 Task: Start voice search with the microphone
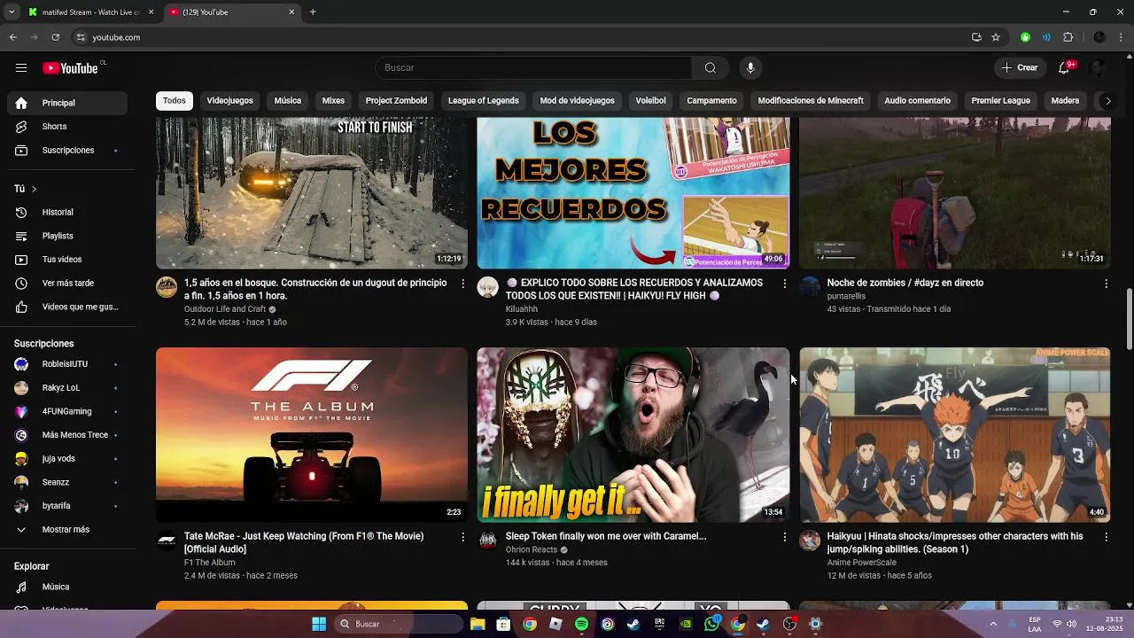pos(750,68)
